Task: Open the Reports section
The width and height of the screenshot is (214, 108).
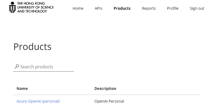Action: pyautogui.click(x=149, y=8)
